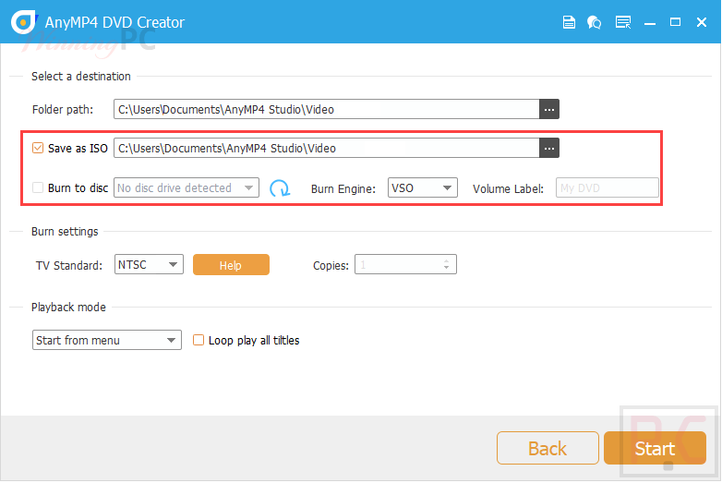Viewport: 722px width, 483px height.
Task: Click the Back button
Action: pos(548,448)
